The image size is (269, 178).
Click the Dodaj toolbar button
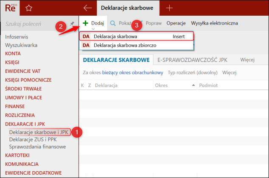[93, 23]
